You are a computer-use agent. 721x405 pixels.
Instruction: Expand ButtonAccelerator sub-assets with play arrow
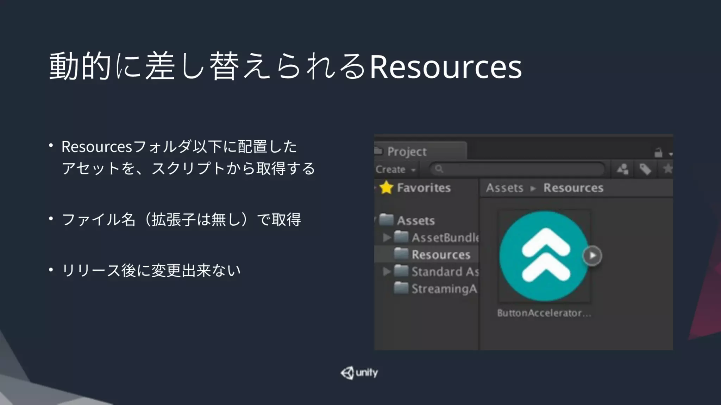click(593, 256)
